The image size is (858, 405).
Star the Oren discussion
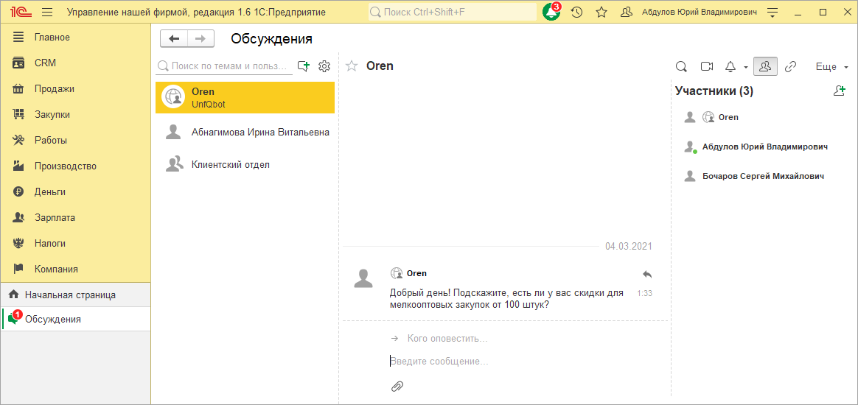[352, 66]
